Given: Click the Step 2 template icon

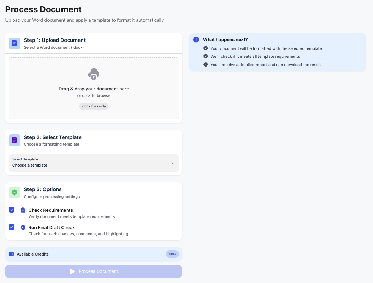Looking at the screenshot, I should coord(14,140).
